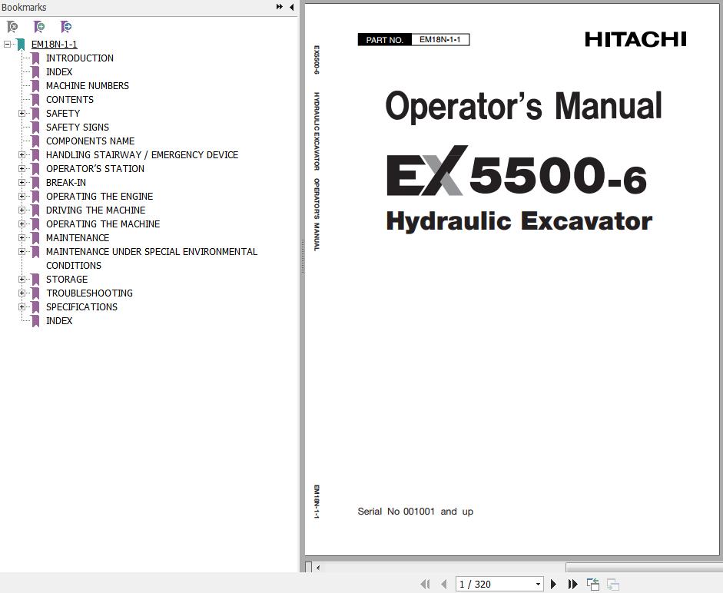Expand the SPECIFICATIONS bookmark
The width and height of the screenshot is (723, 593).
pos(22,307)
